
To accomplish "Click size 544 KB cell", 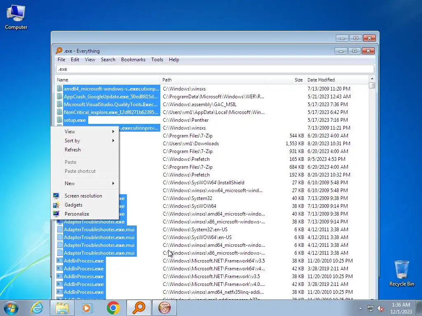I will (x=297, y=136).
